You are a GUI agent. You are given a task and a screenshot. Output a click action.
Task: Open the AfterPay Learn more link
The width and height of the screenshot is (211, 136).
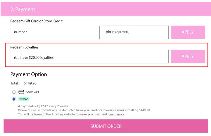point(116,114)
